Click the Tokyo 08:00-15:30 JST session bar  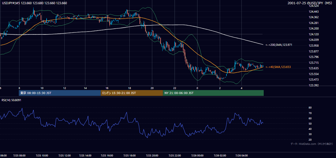pyautogui.click(x=60, y=93)
